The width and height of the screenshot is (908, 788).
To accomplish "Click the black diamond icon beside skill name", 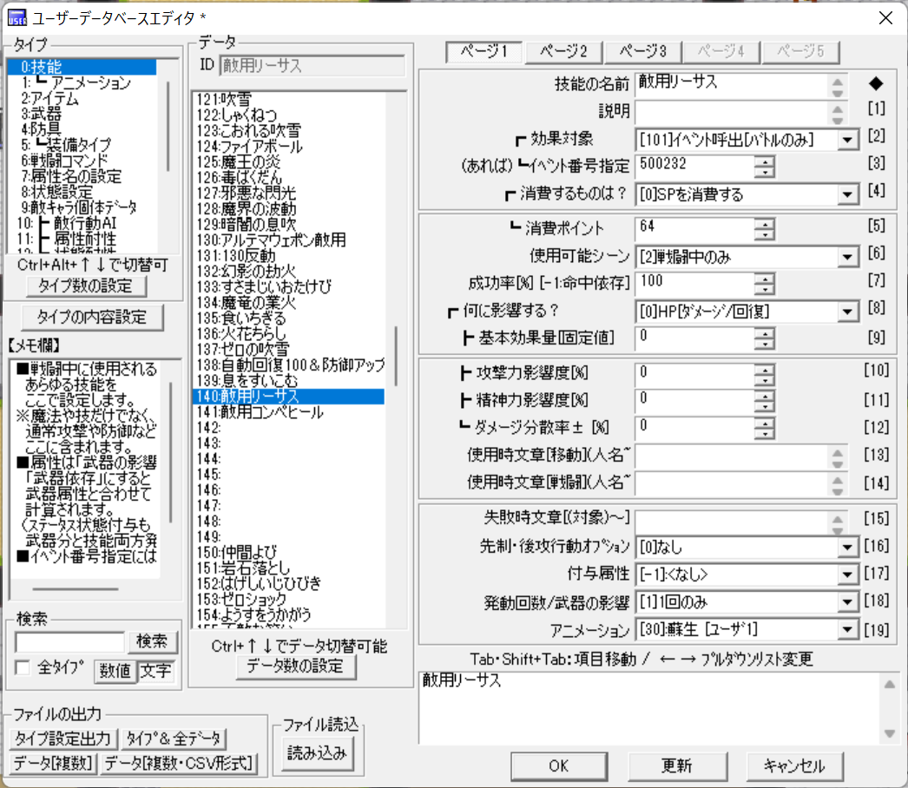I will pos(876,84).
